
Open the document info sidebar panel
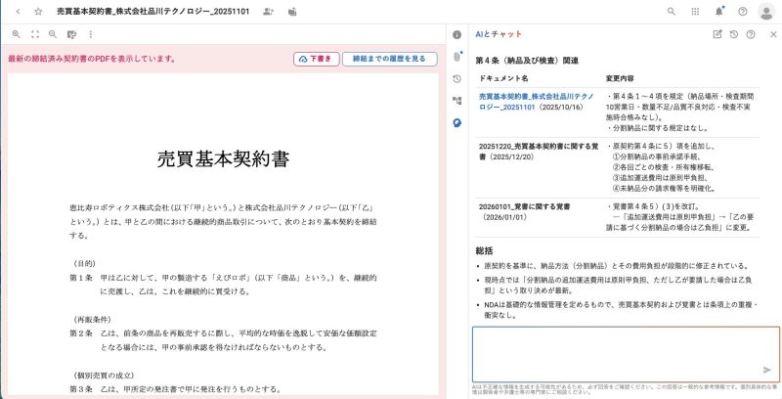pyautogui.click(x=456, y=34)
